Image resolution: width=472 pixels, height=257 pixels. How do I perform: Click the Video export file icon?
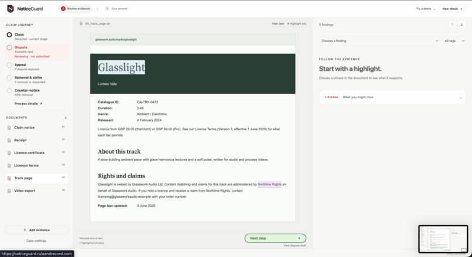[9, 190]
